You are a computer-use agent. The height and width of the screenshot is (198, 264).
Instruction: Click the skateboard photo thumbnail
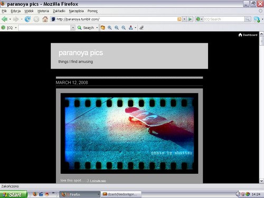click(129, 133)
